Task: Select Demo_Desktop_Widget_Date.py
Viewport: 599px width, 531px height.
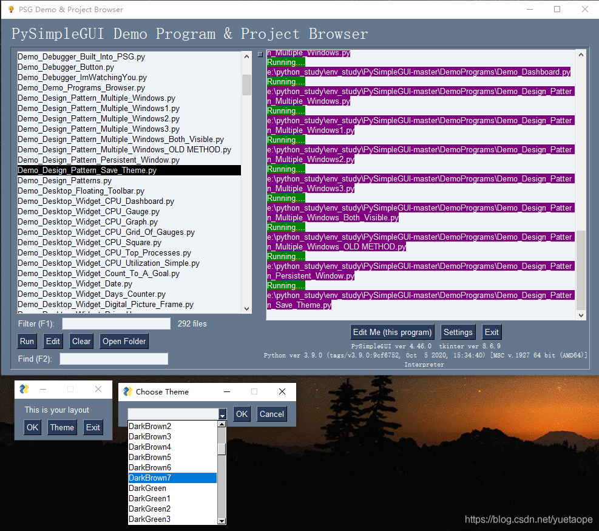Action: pos(129,284)
